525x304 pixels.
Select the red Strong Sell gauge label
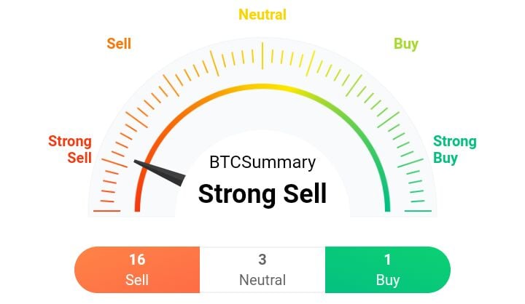tap(70, 149)
